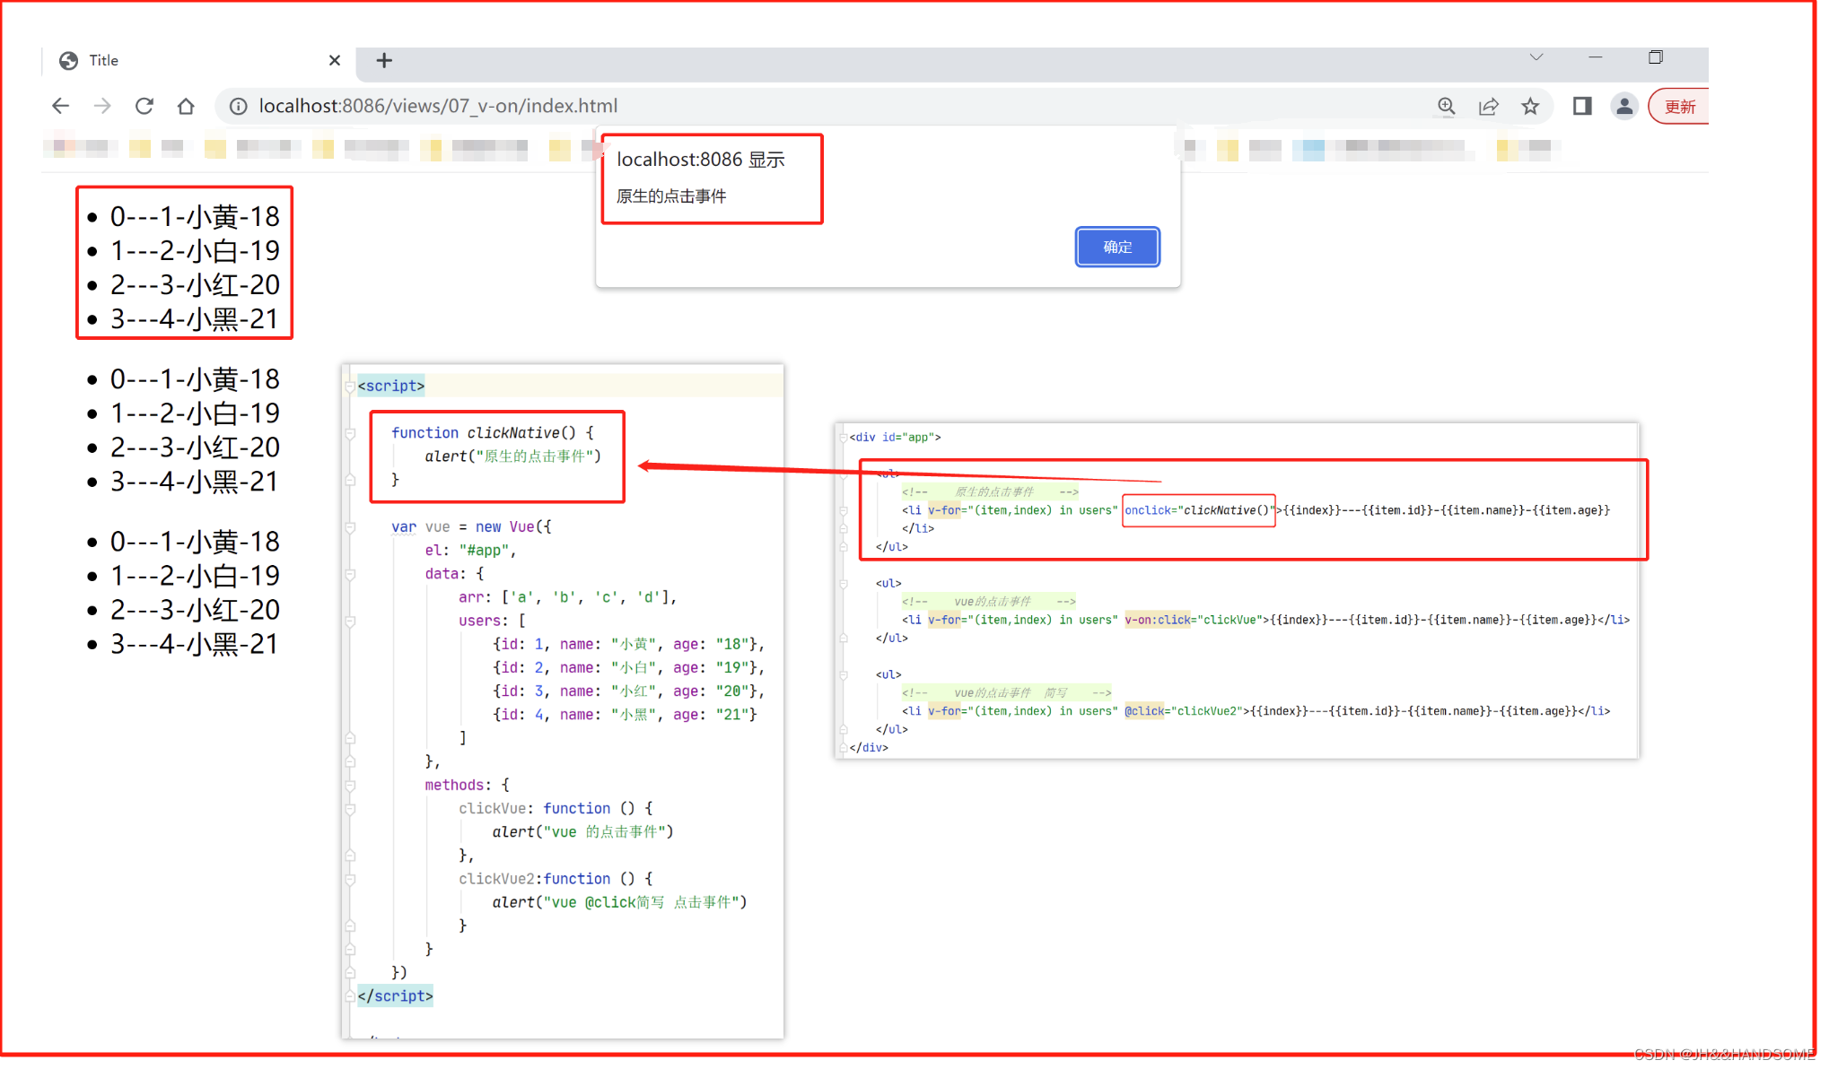Click 3---4-小黑-21 in the first list

point(194,318)
